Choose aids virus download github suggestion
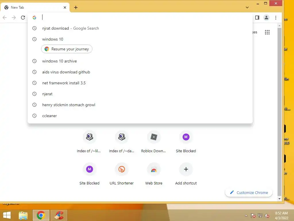Image resolution: width=294 pixels, height=221 pixels. (140, 72)
